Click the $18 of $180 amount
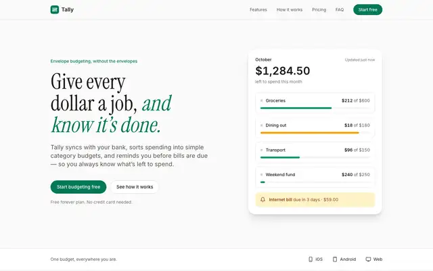This screenshot has height=271, width=433. (357, 125)
